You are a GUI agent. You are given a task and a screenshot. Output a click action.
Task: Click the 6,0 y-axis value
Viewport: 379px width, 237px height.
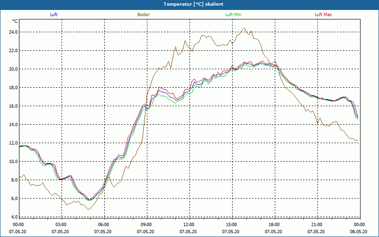pyautogui.click(x=15, y=199)
